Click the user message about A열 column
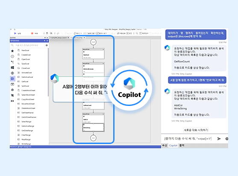 point(197,80)
